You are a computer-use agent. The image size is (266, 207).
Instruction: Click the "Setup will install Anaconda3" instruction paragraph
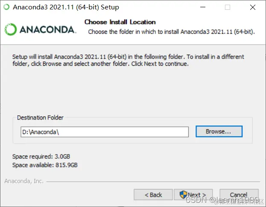coord(128,60)
